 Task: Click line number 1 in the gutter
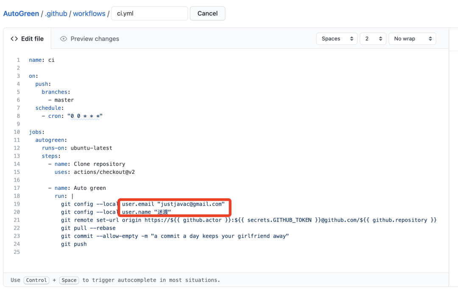pos(18,60)
